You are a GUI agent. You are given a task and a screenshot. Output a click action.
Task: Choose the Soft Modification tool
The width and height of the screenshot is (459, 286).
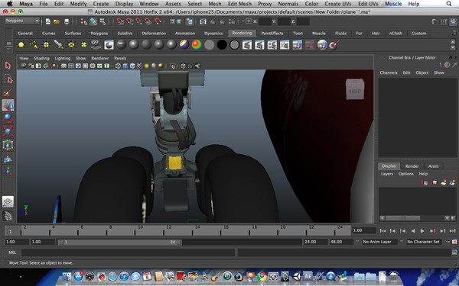[8, 159]
